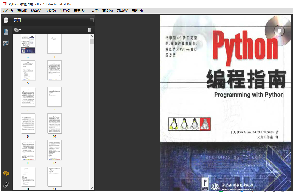Click the www.waterpub.com.cn text on cover

click(x=238, y=190)
